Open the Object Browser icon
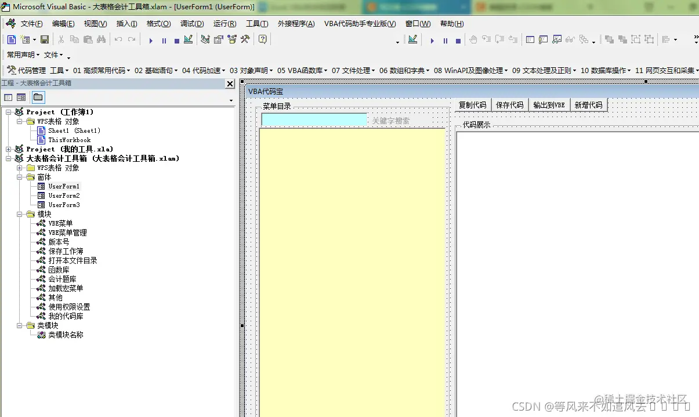 pos(232,39)
